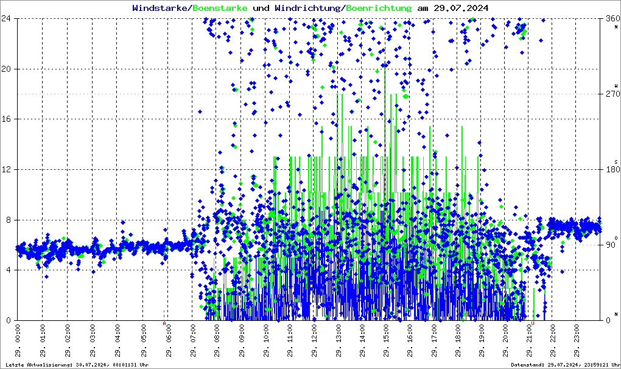
Task: Click the time axis label 08:00
Action: (x=217, y=340)
